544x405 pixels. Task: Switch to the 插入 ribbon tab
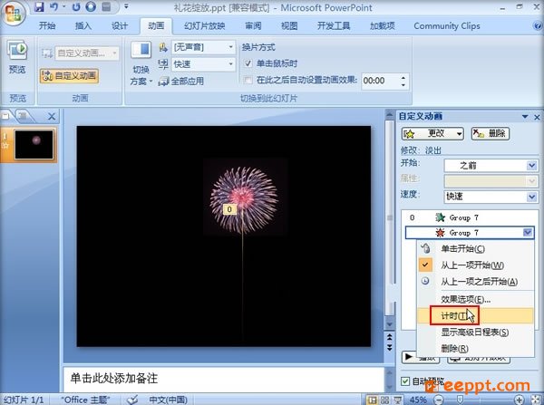tap(83, 25)
